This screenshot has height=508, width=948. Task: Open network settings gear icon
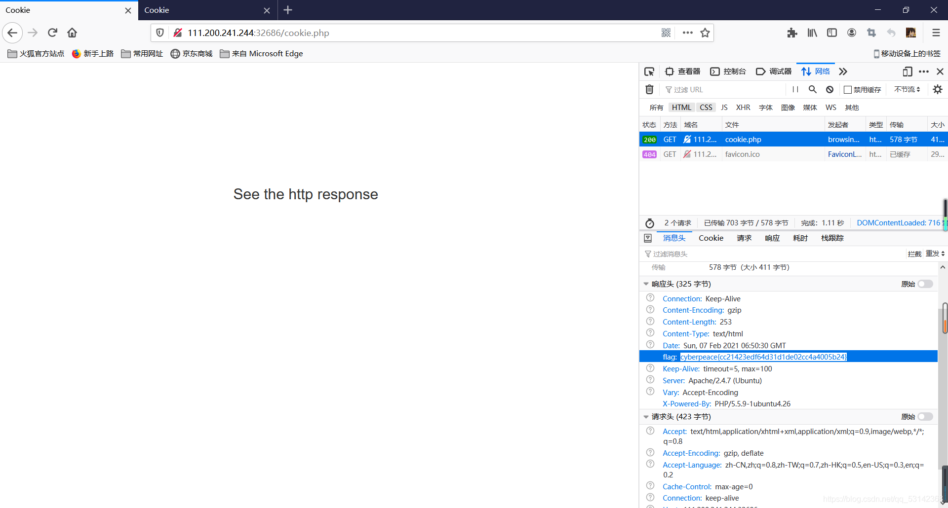pos(938,89)
